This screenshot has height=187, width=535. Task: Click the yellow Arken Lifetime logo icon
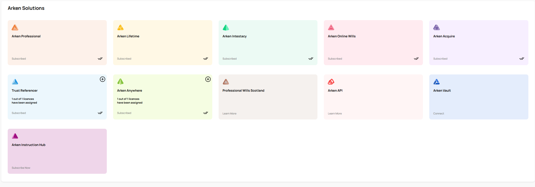coord(121,28)
